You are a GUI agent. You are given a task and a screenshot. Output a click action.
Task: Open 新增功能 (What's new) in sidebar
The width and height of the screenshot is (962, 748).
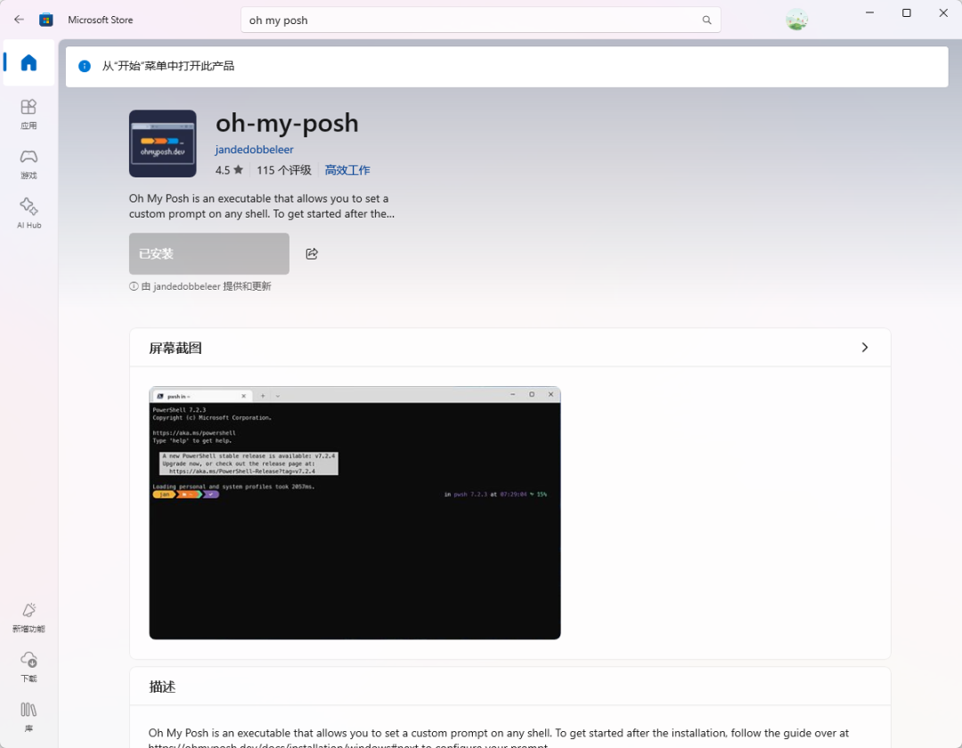29,617
